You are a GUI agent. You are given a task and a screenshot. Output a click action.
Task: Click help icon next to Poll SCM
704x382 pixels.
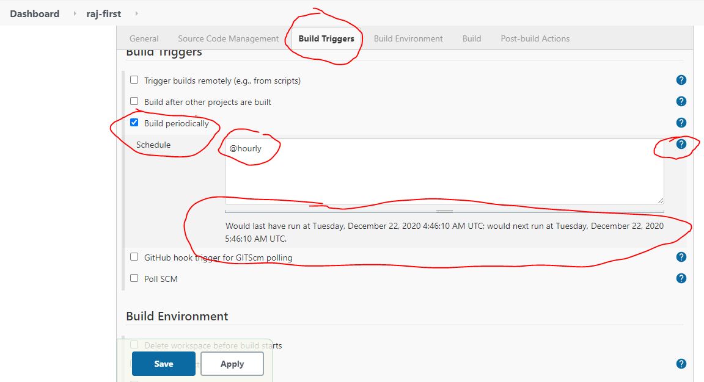681,278
